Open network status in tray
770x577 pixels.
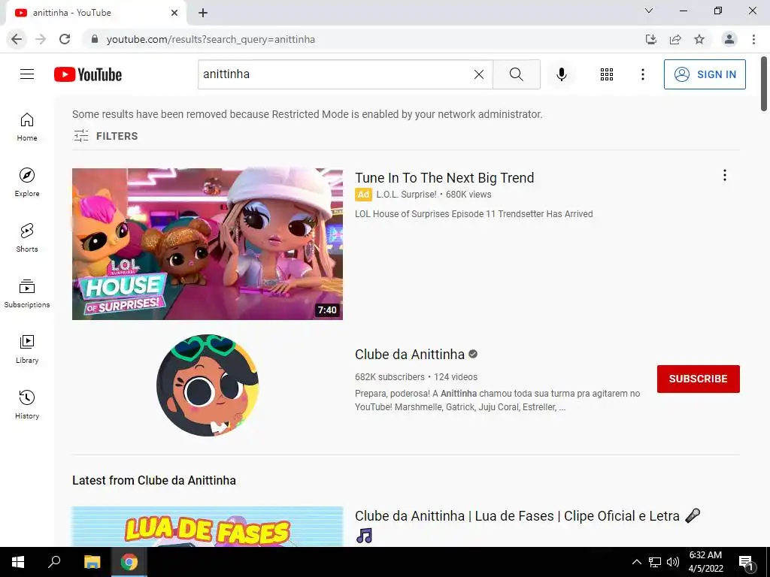655,562
